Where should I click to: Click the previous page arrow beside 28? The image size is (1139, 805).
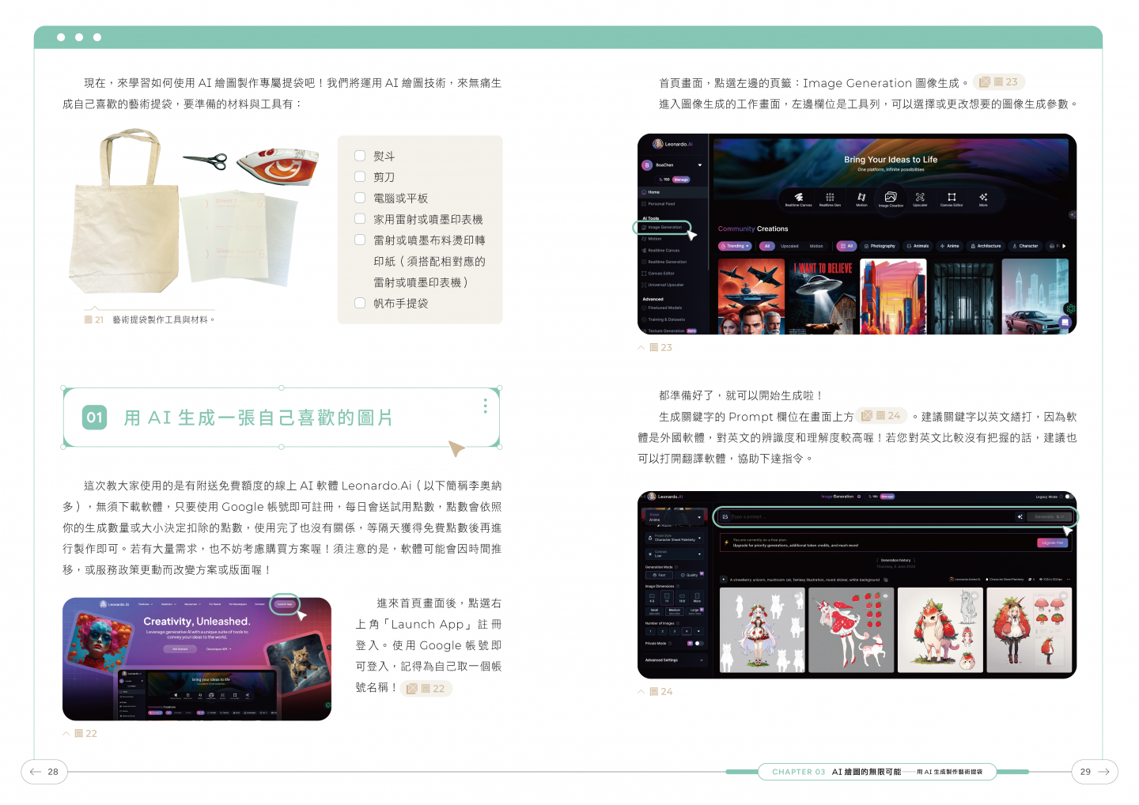click(36, 772)
